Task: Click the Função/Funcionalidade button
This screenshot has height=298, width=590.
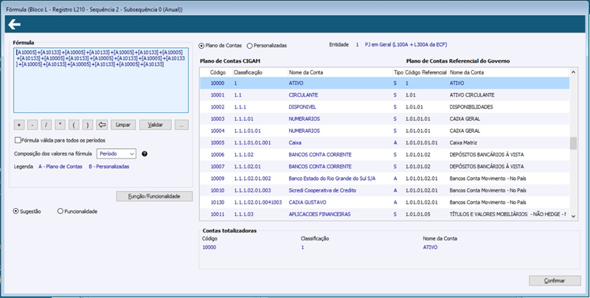Action: [154, 196]
